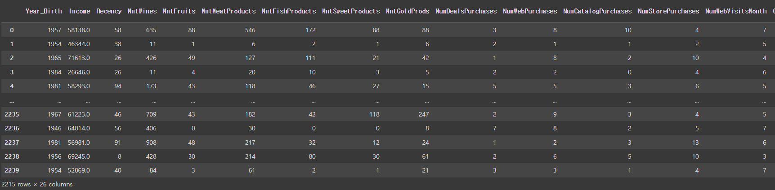Screen dimensions: 775x190
Task: Select the MntFishProducts column header
Action: 289,11
